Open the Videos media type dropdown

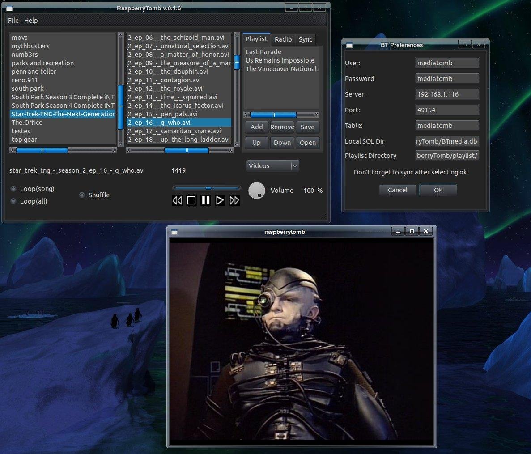[x=272, y=166]
